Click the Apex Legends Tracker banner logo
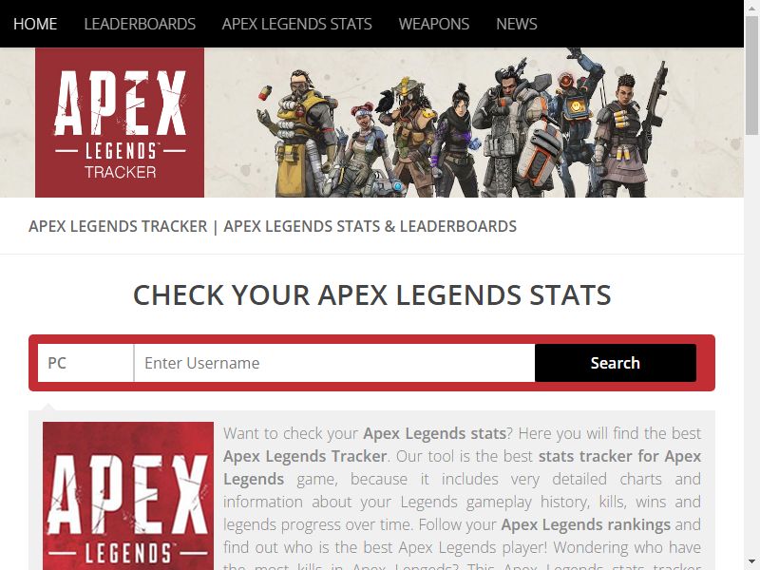Image resolution: width=760 pixels, height=570 pixels. pos(120,123)
